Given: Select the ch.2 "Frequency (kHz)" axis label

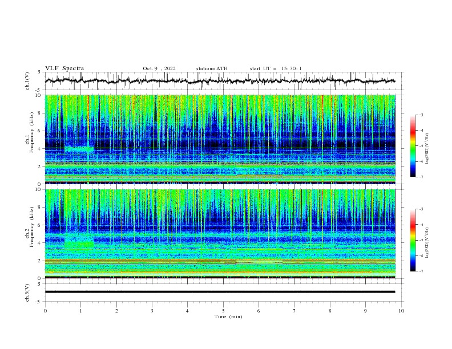Looking at the screenshot, I should [x=33, y=227].
